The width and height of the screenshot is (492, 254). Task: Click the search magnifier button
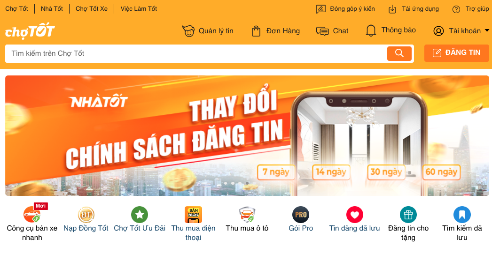(x=399, y=53)
